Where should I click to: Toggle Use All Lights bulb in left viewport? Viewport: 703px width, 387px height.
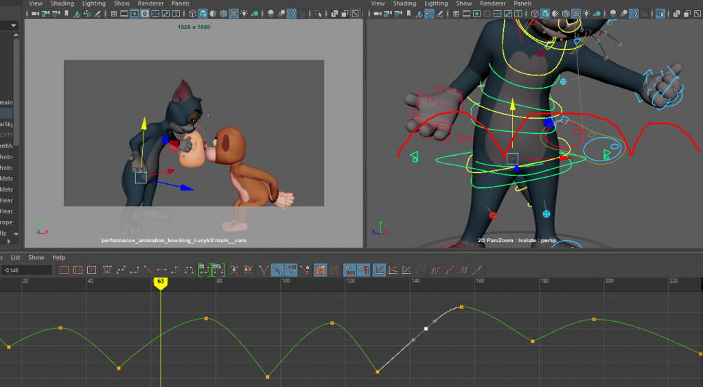(x=244, y=14)
